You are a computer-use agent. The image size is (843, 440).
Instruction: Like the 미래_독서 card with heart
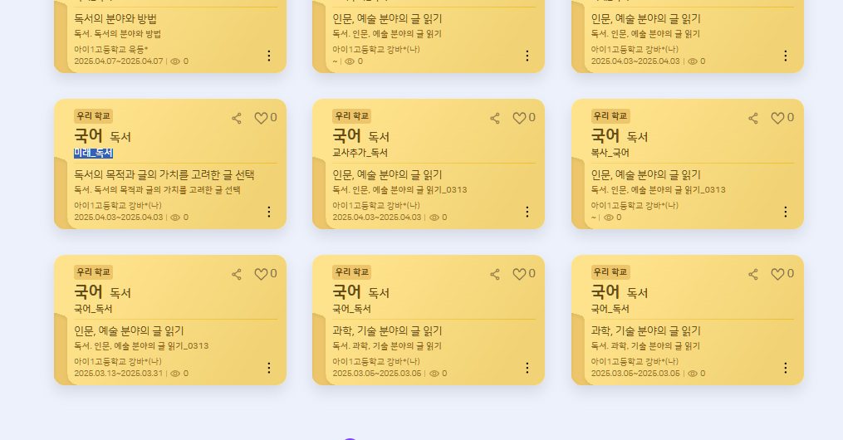[x=261, y=118]
